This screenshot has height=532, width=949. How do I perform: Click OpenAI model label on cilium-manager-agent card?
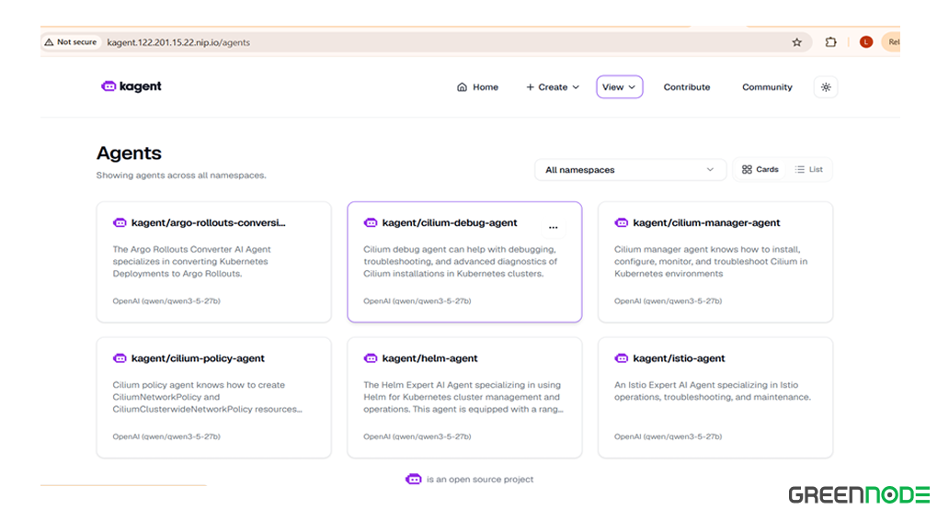tap(669, 300)
